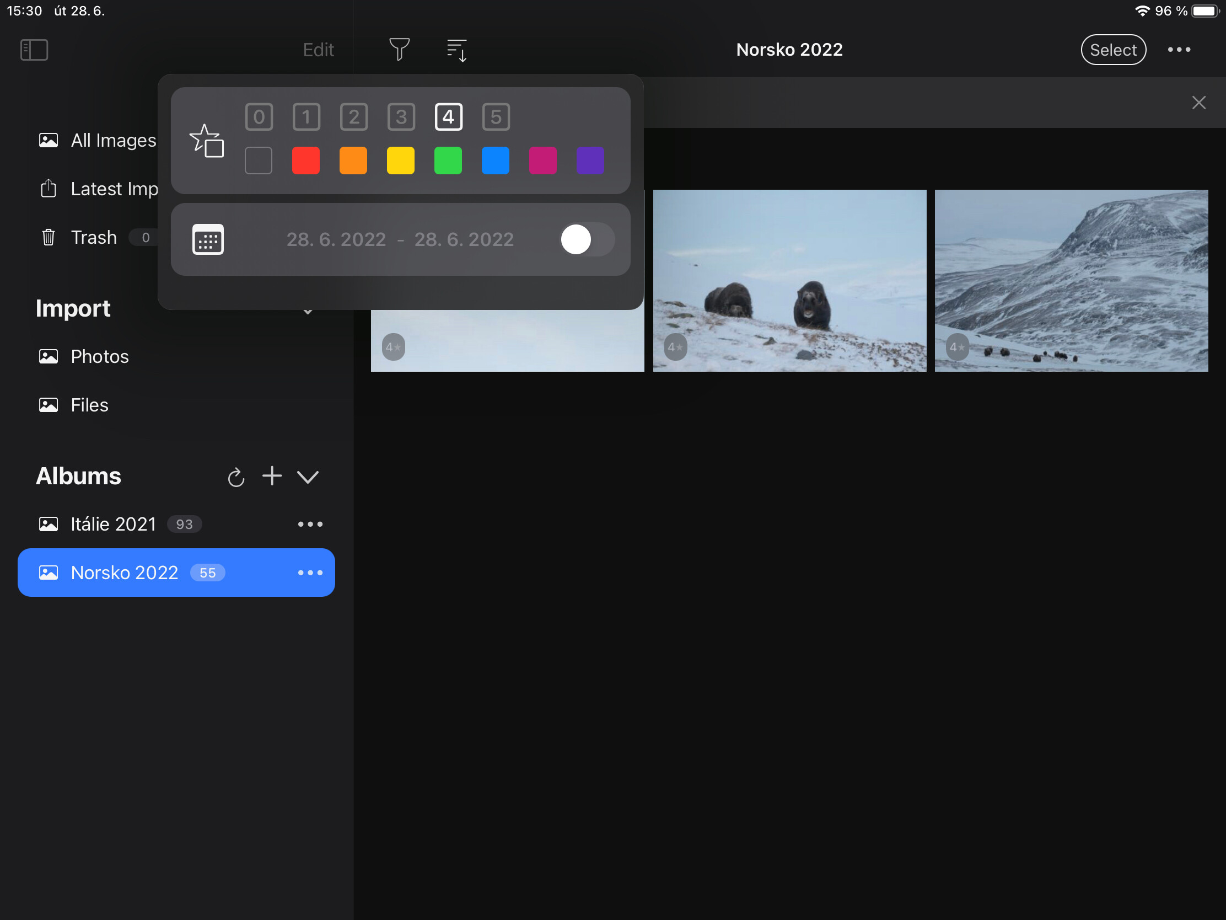1226x920 pixels.
Task: Collapse the Albums section chevron
Action: 308,477
